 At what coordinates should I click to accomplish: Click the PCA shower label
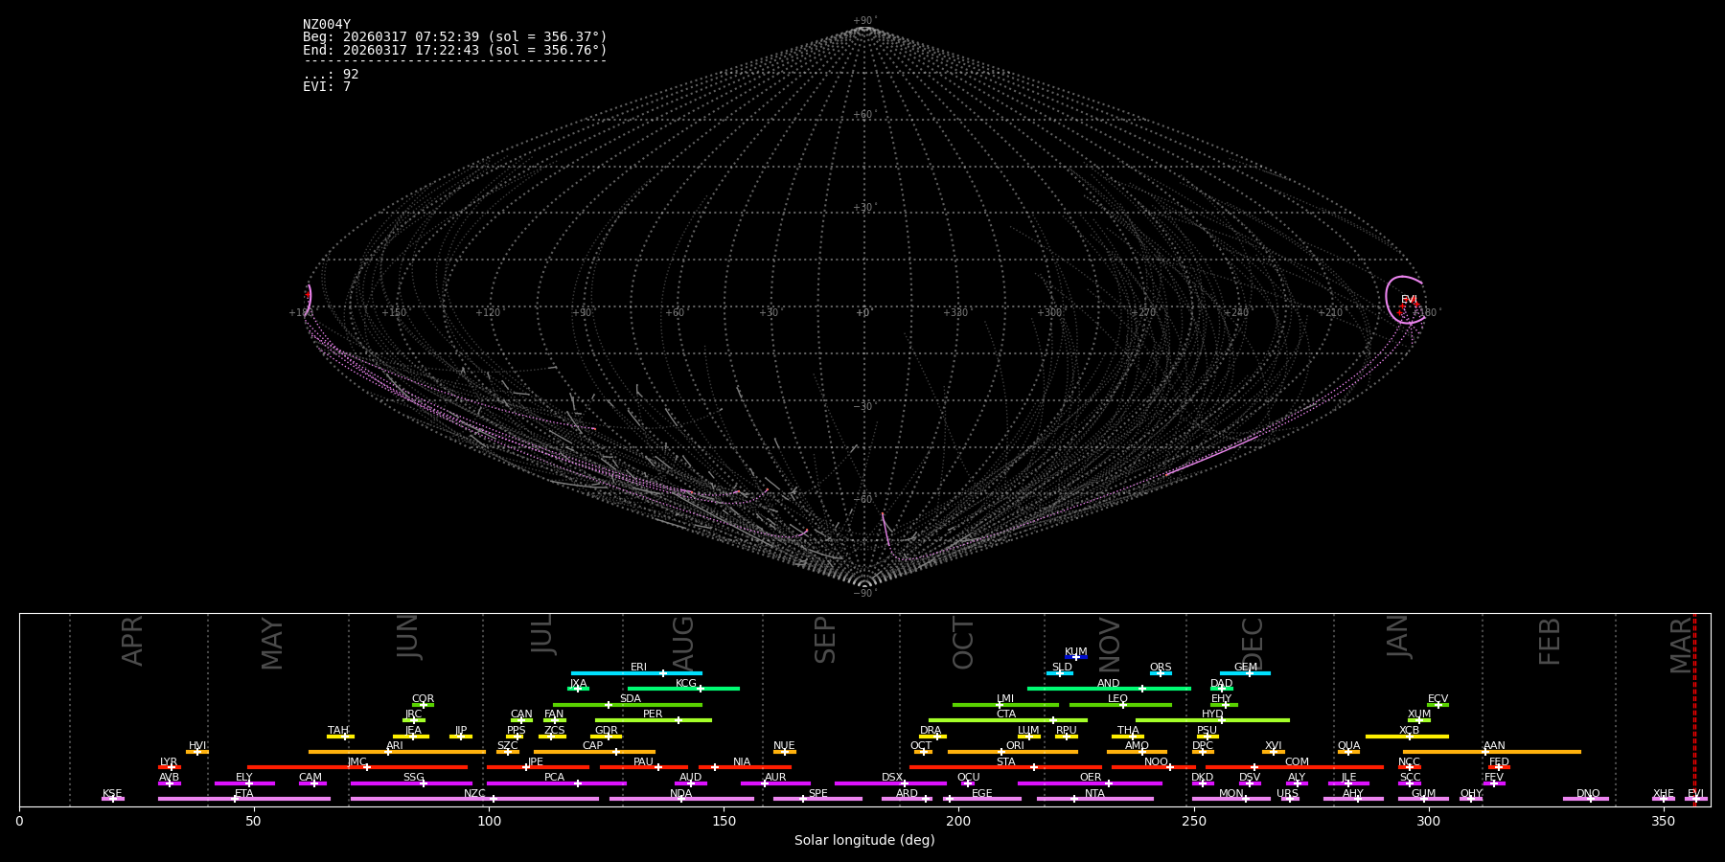click(554, 778)
